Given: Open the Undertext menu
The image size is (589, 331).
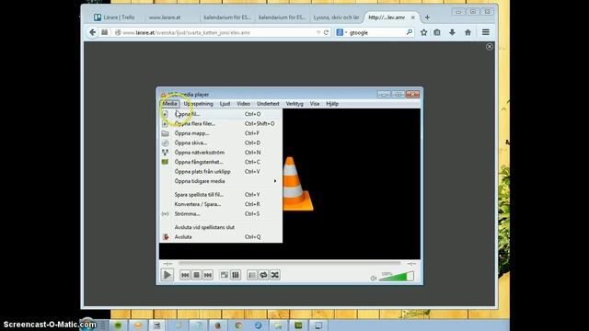Looking at the screenshot, I should tap(268, 104).
